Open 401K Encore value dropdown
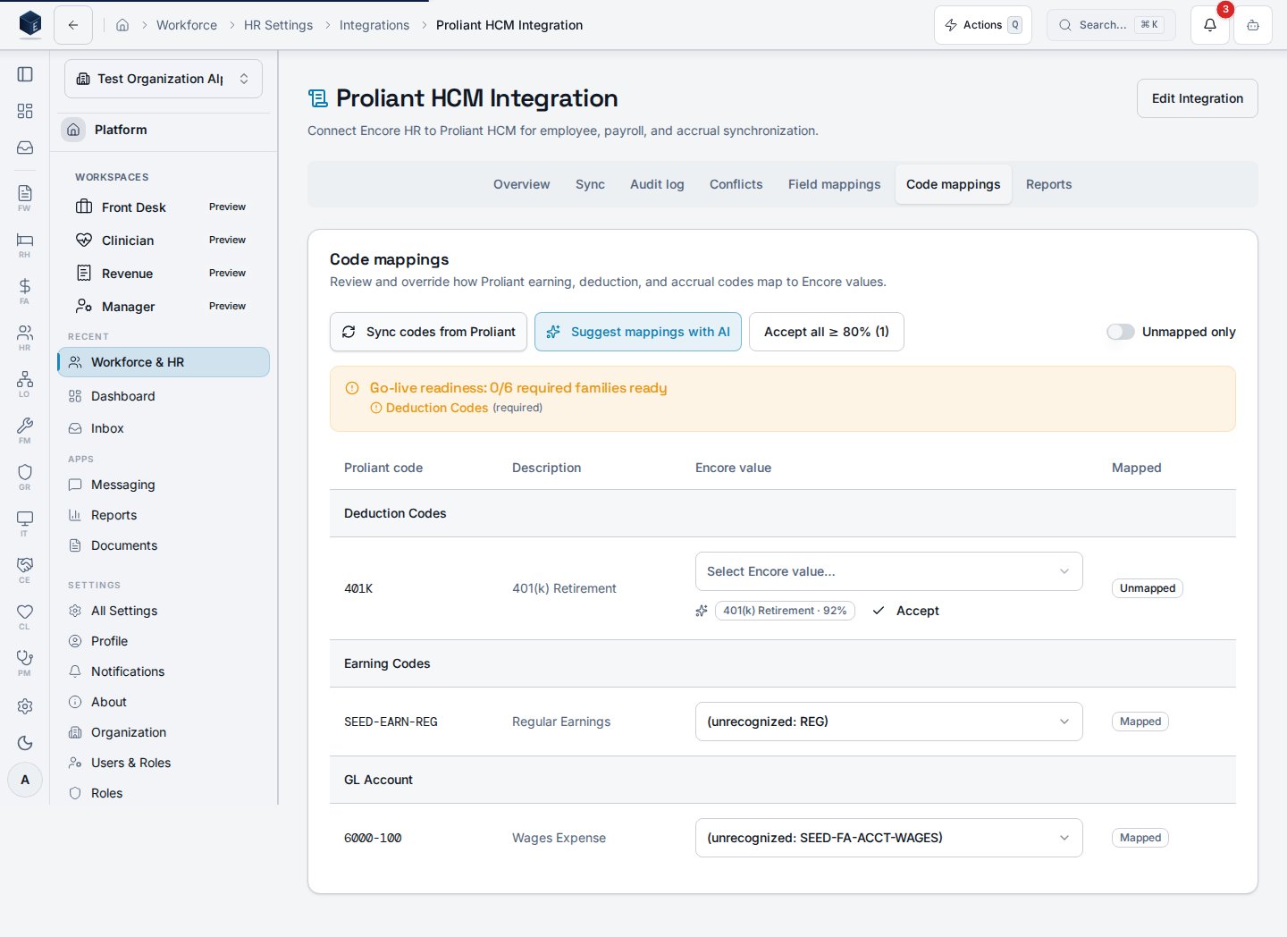 click(889, 571)
